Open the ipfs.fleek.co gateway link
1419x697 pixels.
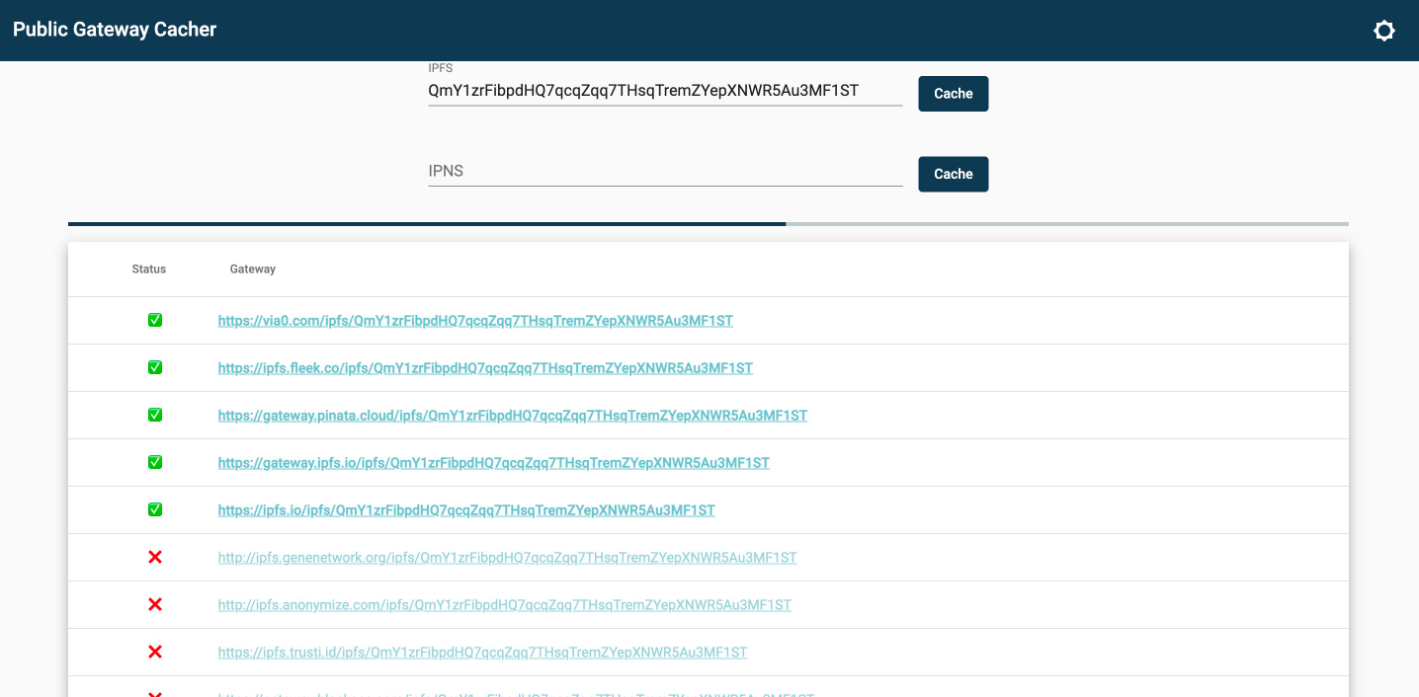point(485,368)
